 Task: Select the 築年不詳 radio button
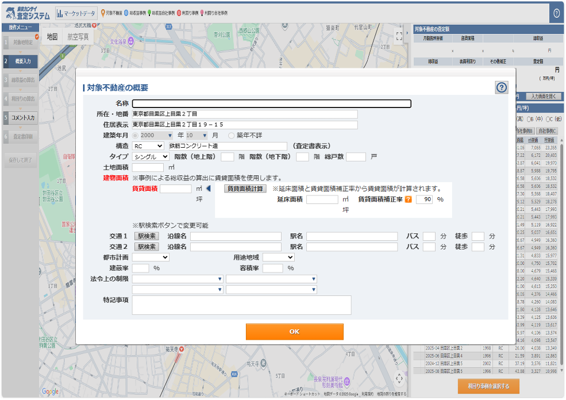click(232, 135)
